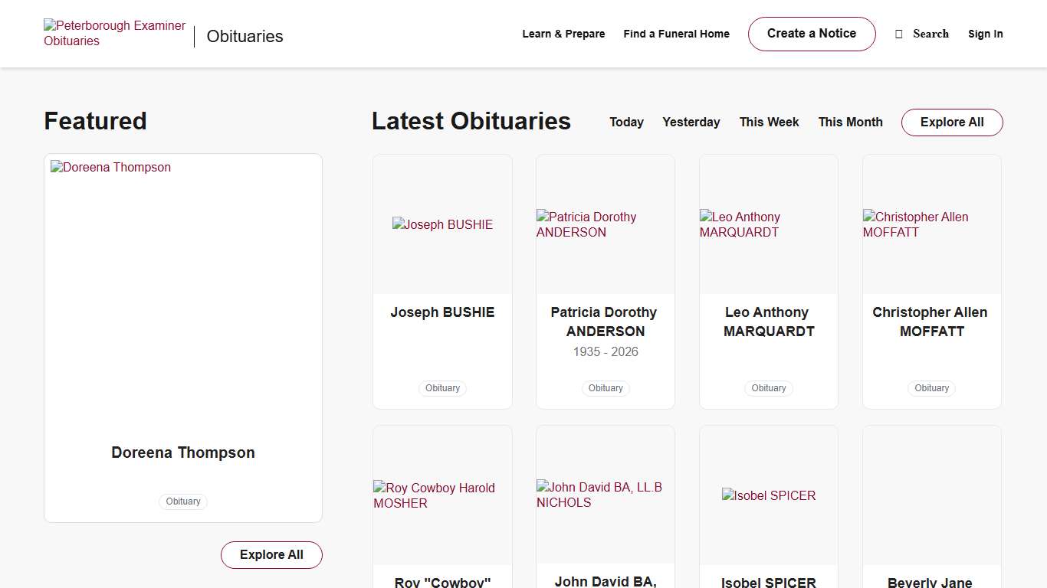Filter obituaries by Today
This screenshot has width=1047, height=588.
(x=626, y=122)
